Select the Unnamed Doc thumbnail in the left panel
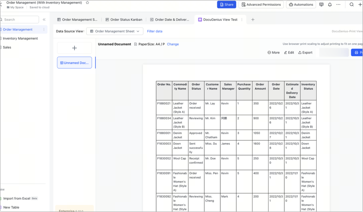This screenshot has width=363, height=212. pyautogui.click(x=74, y=62)
